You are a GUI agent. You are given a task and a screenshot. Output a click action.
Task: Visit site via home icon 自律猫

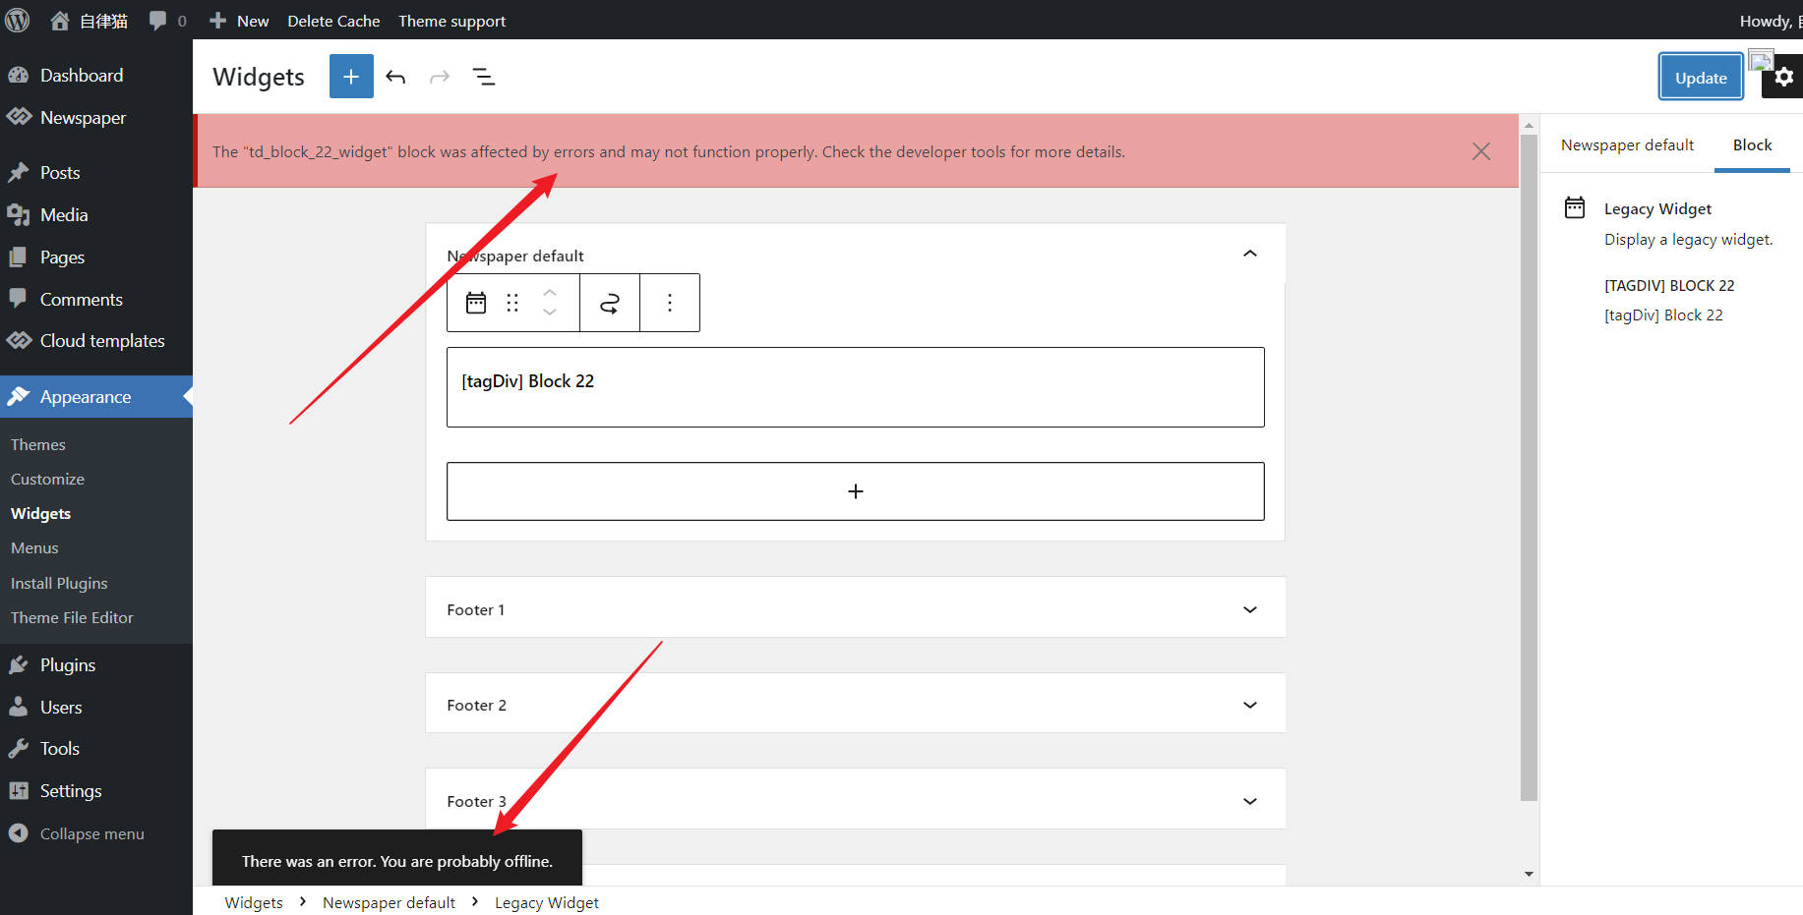(89, 21)
